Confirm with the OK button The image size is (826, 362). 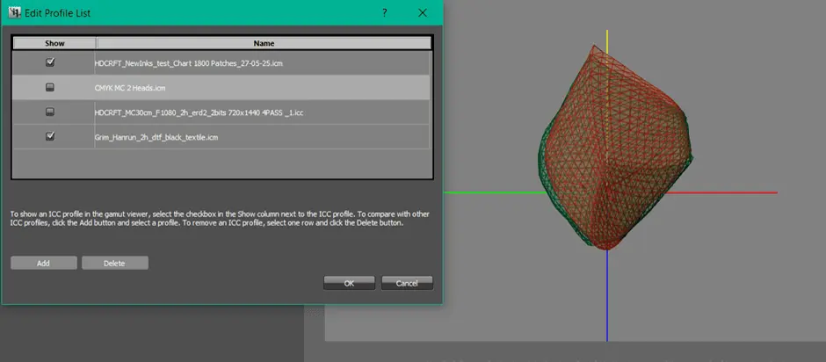tap(349, 283)
